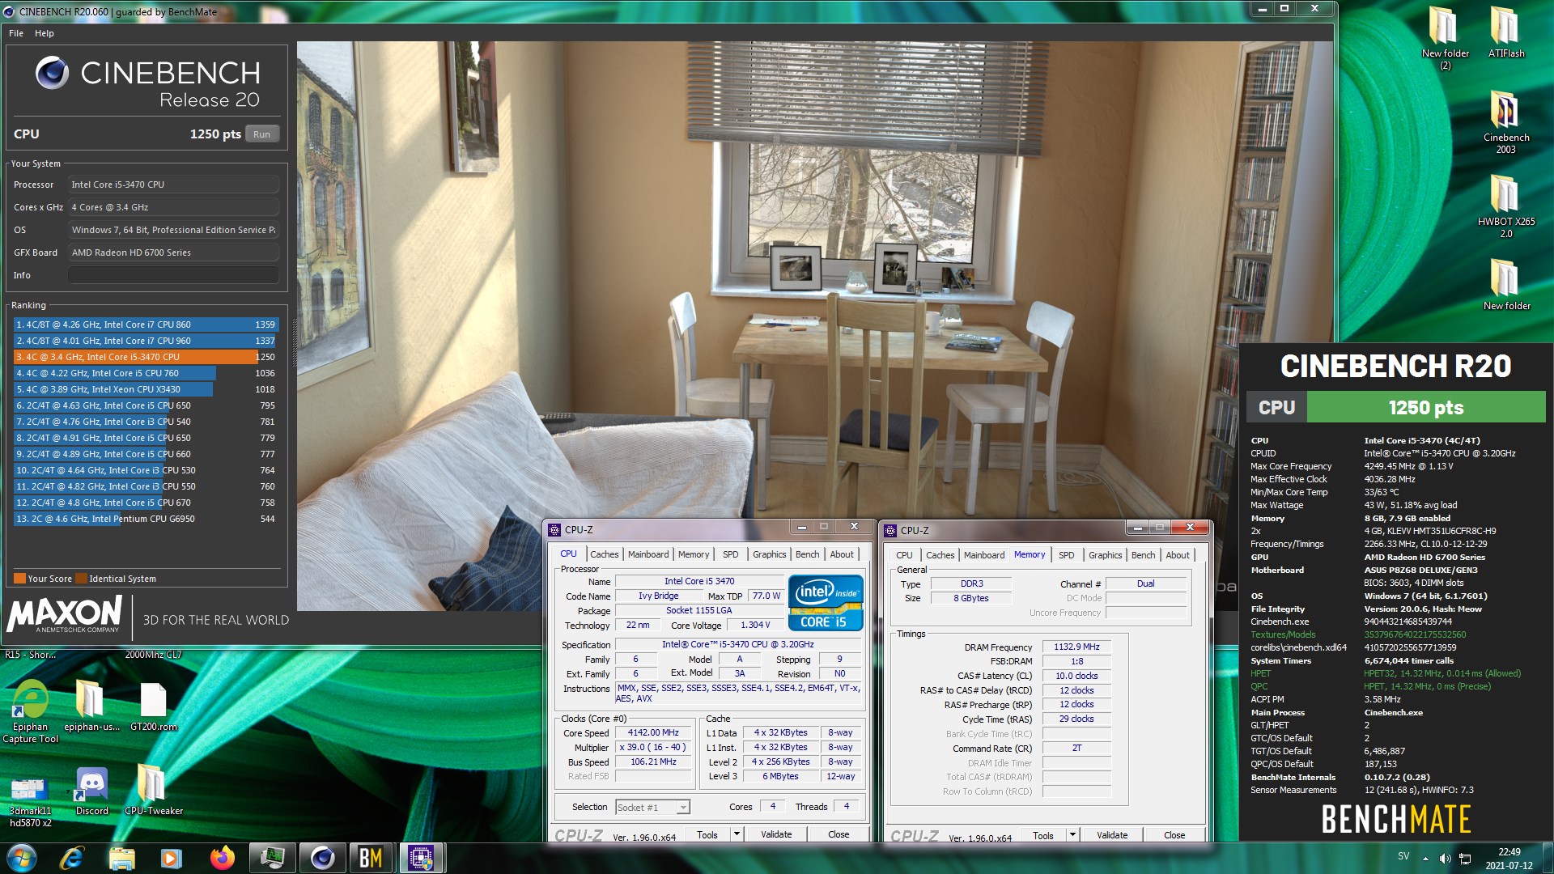Click Tools button in left CPU-Z

pos(707,834)
